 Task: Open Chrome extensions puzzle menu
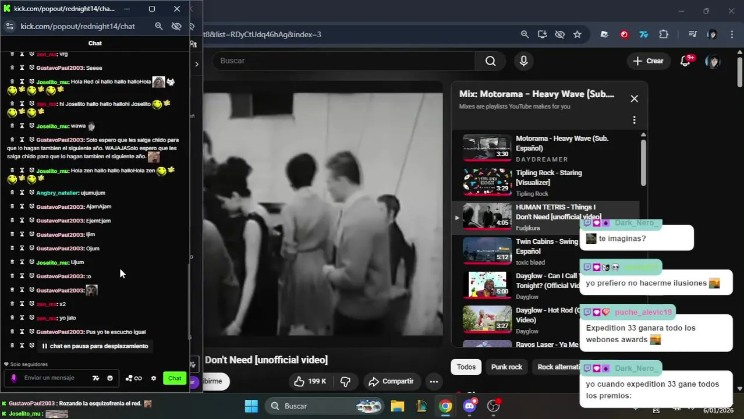[664, 34]
